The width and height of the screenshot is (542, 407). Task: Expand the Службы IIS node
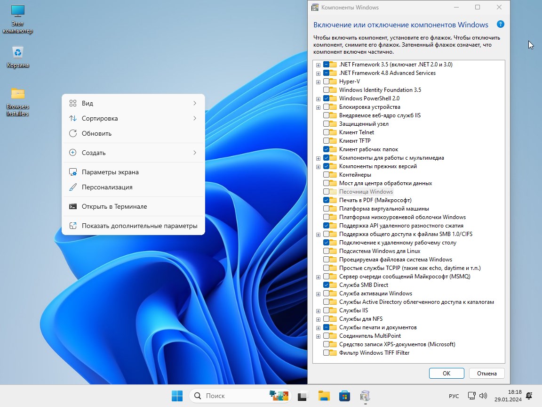[318, 310]
